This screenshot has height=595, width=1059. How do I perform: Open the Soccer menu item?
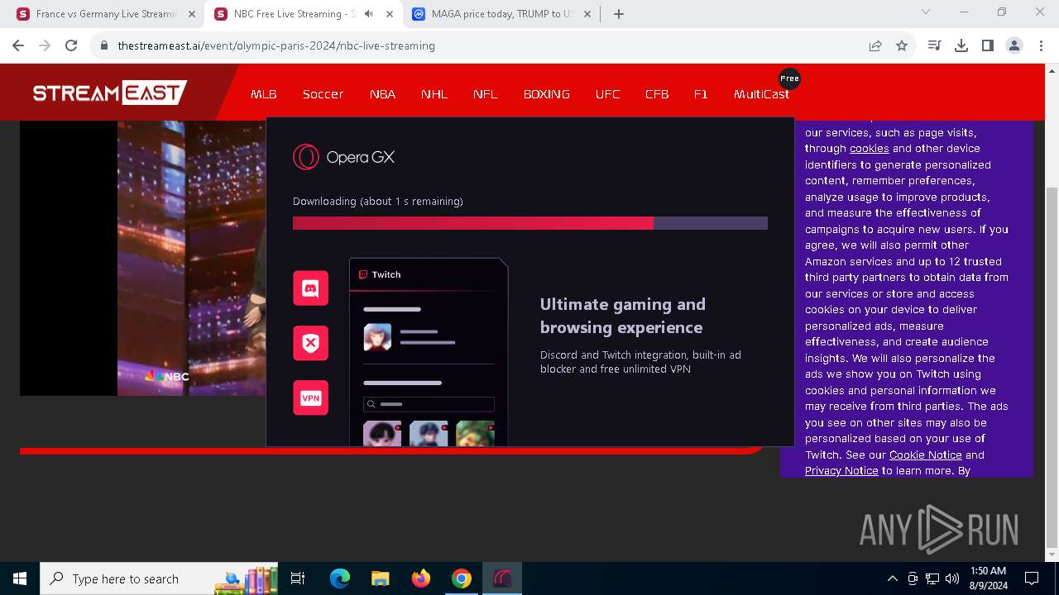tap(323, 94)
